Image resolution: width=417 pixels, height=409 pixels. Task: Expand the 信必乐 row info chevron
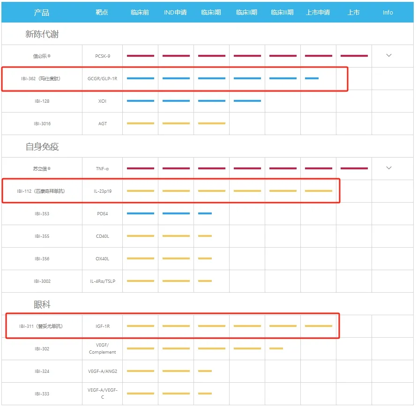(388, 55)
